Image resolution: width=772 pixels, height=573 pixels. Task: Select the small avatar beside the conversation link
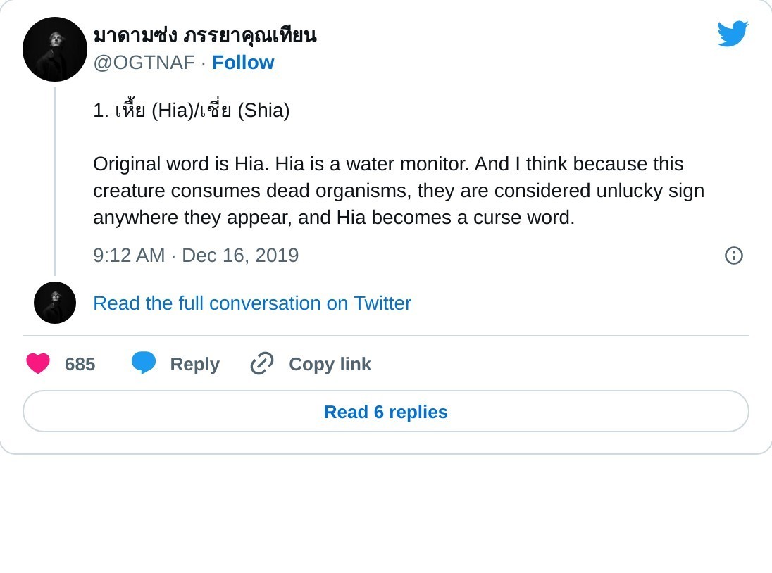(54, 302)
